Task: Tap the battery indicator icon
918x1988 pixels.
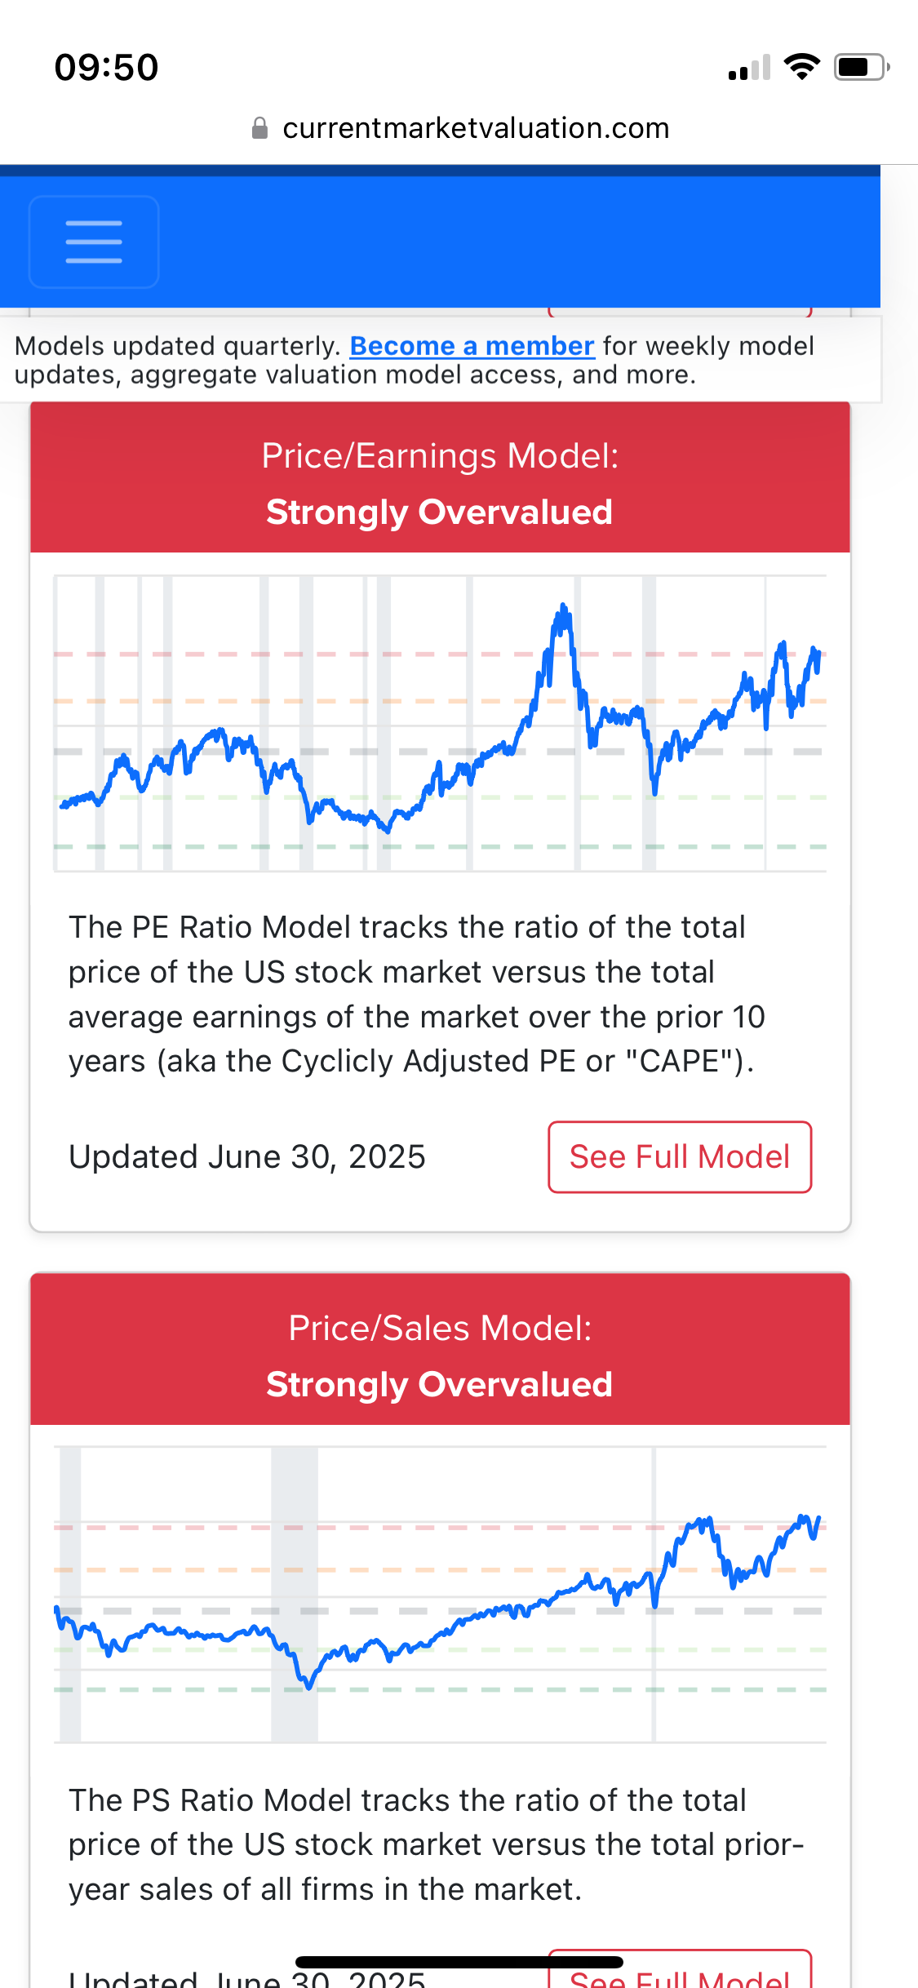Action: pyautogui.click(x=861, y=67)
